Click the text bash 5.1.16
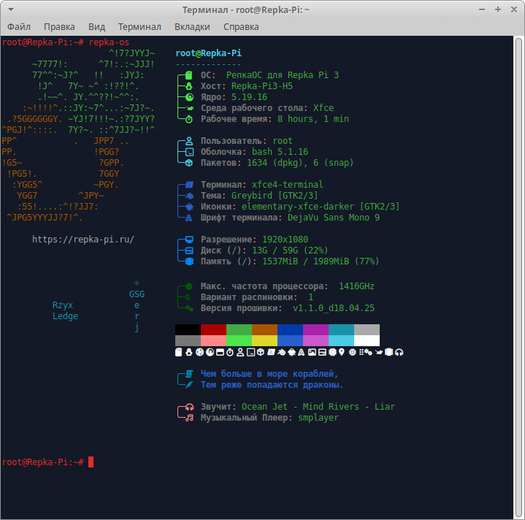Screen dimensions: 525x520 click(280, 152)
